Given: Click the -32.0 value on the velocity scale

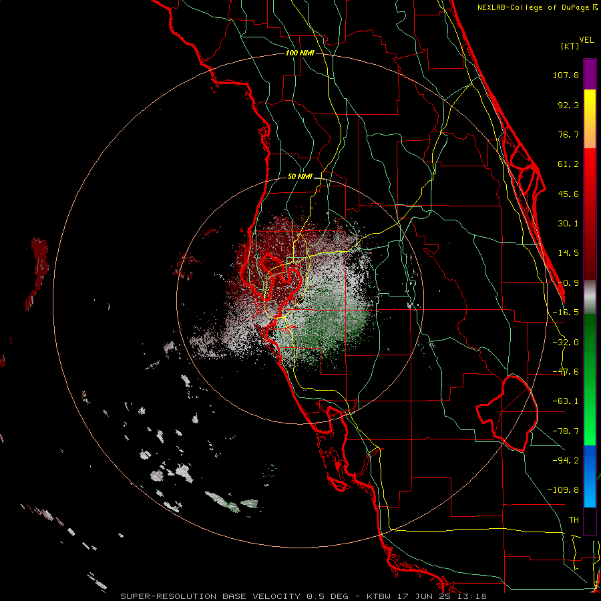Looking at the screenshot, I should (566, 343).
